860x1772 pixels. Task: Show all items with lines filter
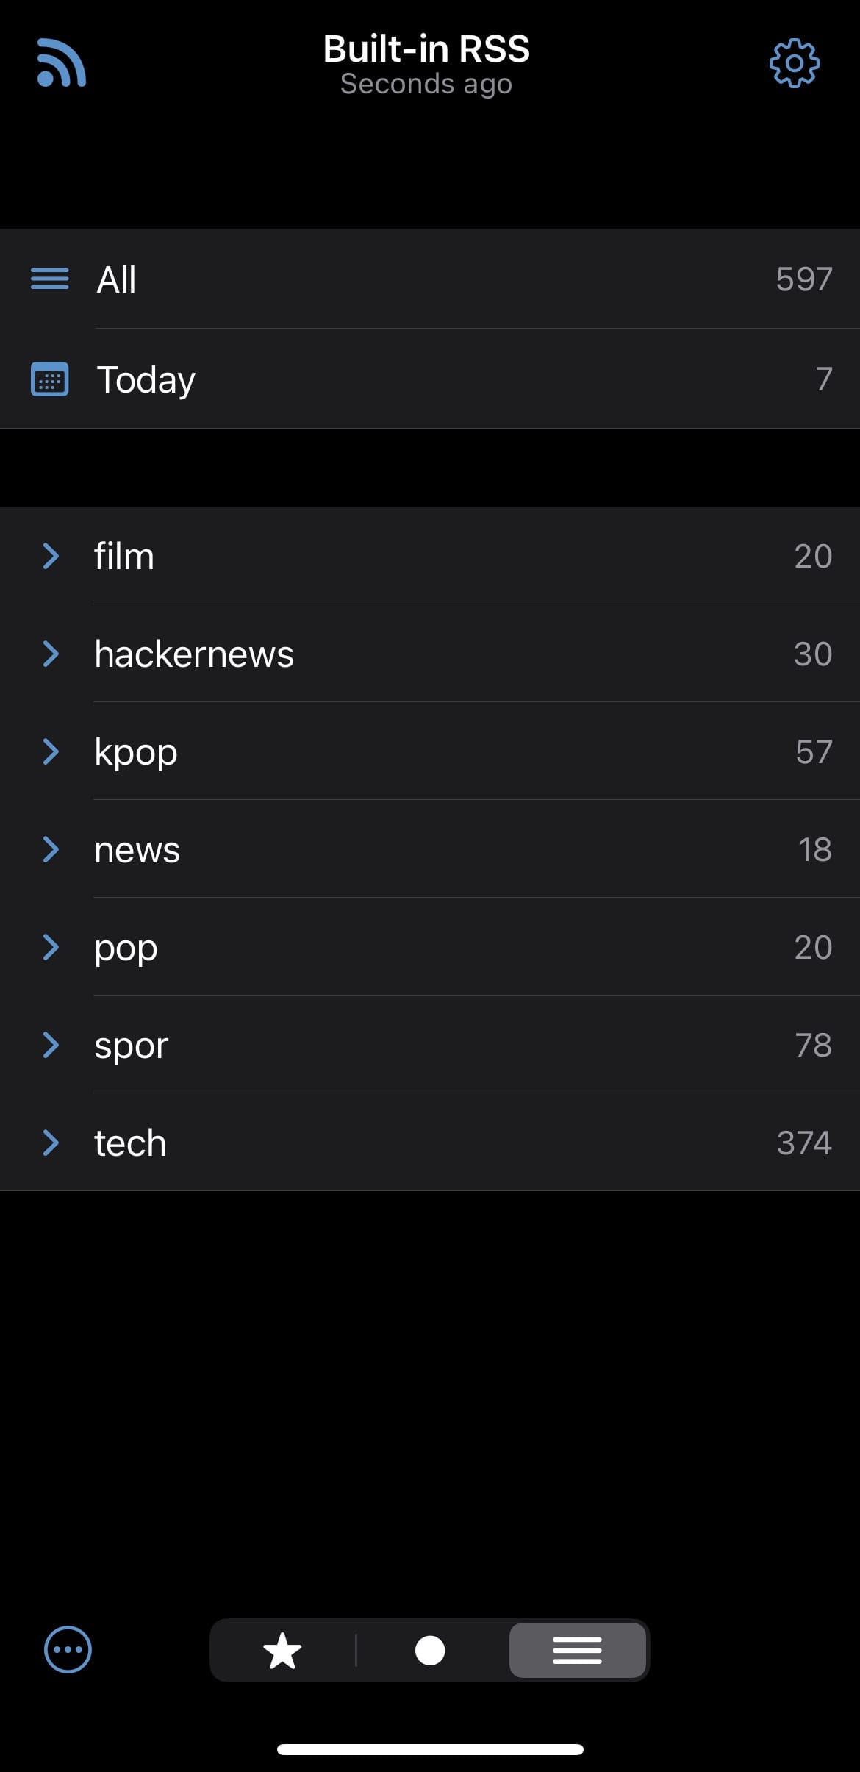pyautogui.click(x=578, y=1651)
